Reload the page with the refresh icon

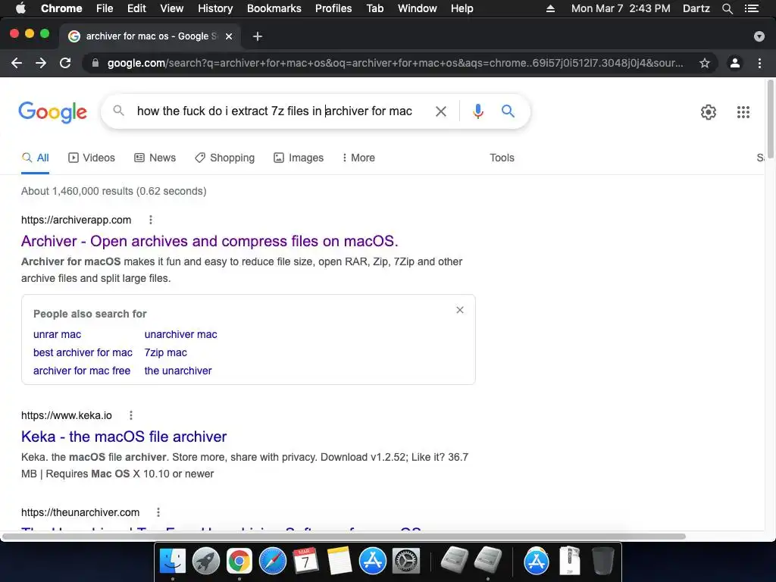[x=65, y=63]
